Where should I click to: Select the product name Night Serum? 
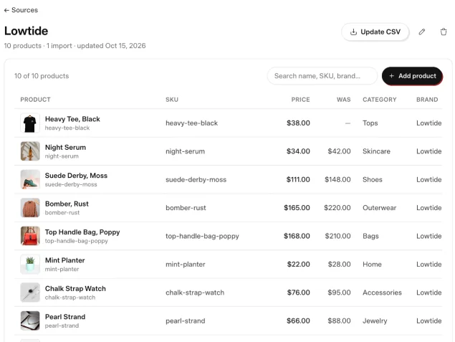tap(66, 148)
